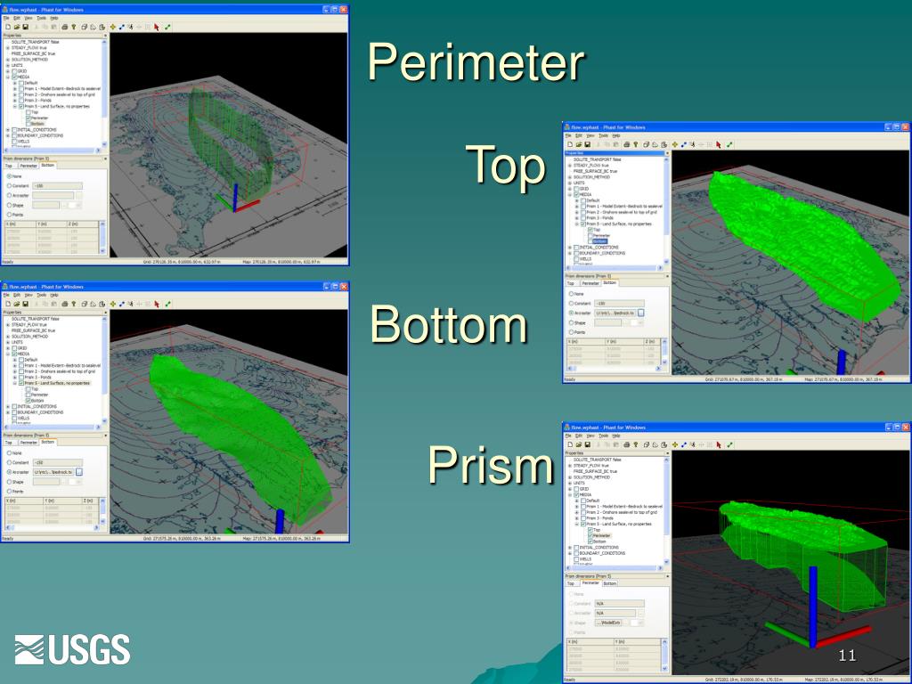
Task: Select red arrow pointer tool in Top window
Action: tap(719, 145)
